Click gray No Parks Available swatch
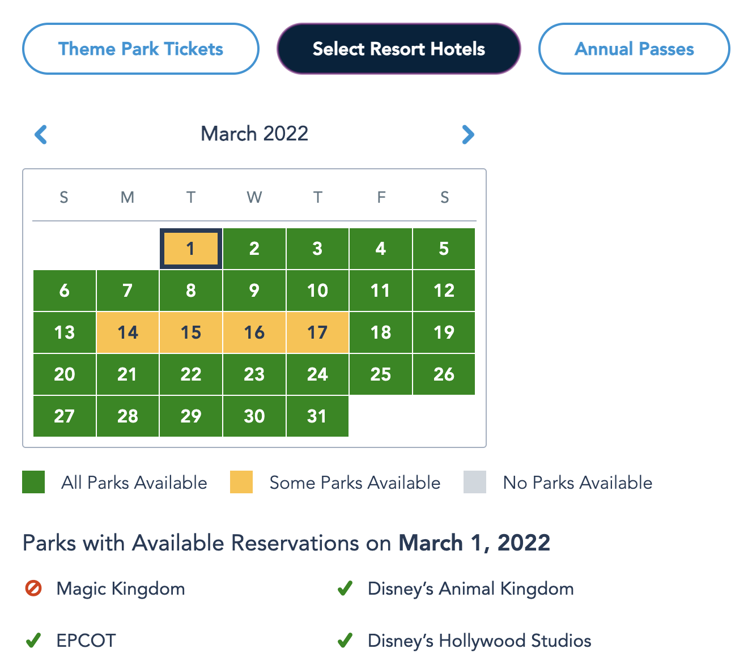 point(475,482)
